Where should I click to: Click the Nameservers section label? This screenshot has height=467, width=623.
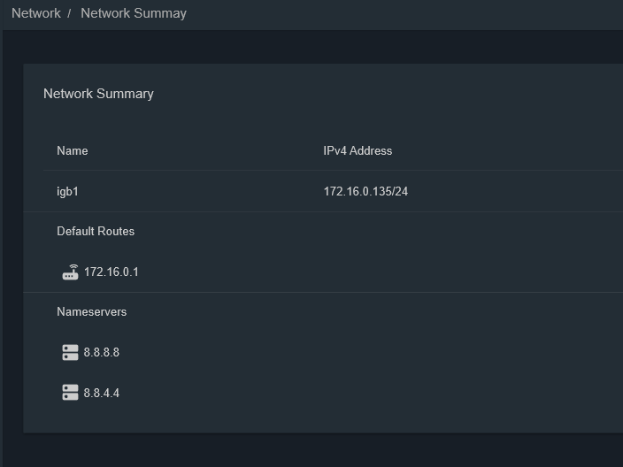[x=92, y=311]
